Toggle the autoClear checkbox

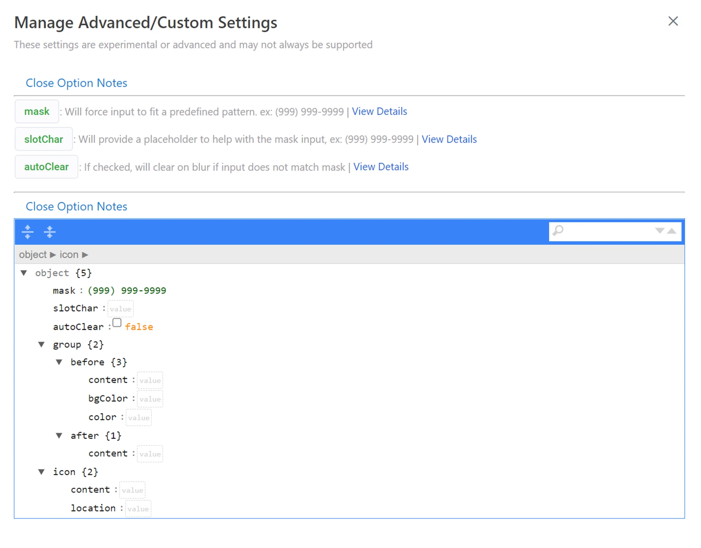pyautogui.click(x=117, y=323)
